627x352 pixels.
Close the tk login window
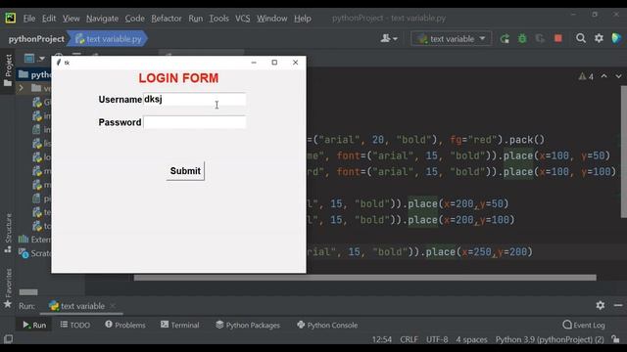click(295, 63)
